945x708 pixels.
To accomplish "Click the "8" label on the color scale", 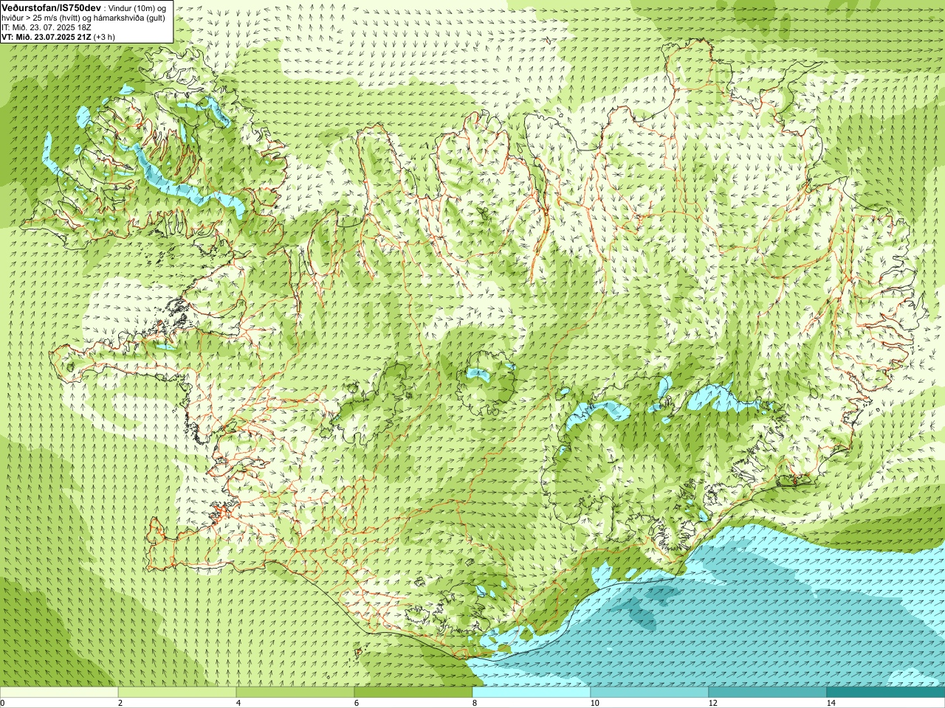I will point(475,703).
